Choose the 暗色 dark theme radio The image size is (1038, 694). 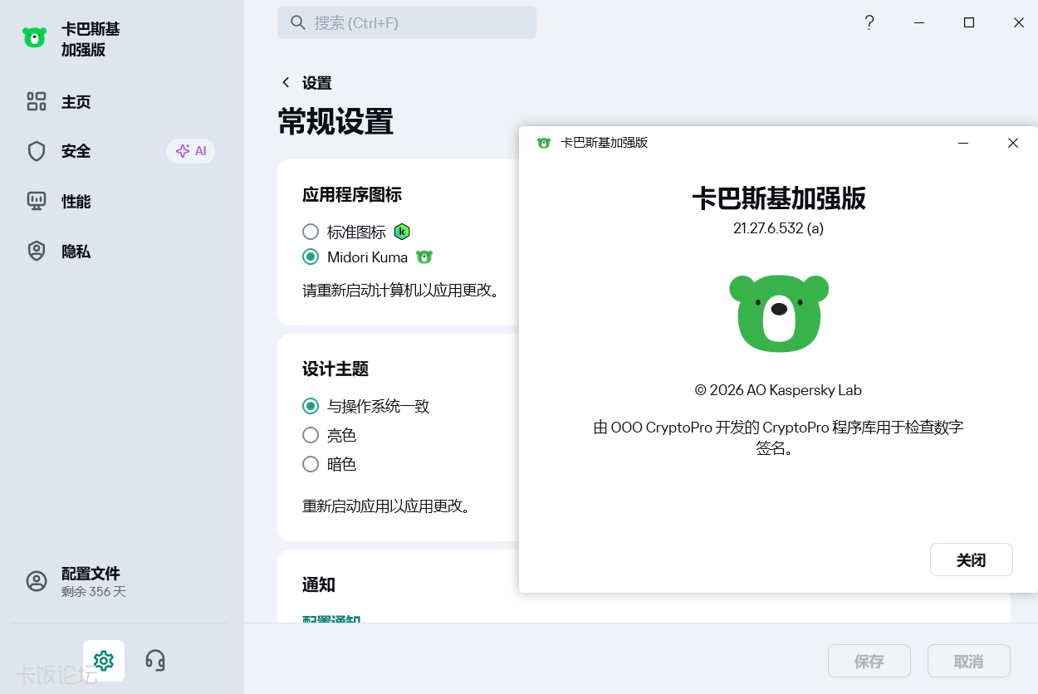click(x=311, y=464)
